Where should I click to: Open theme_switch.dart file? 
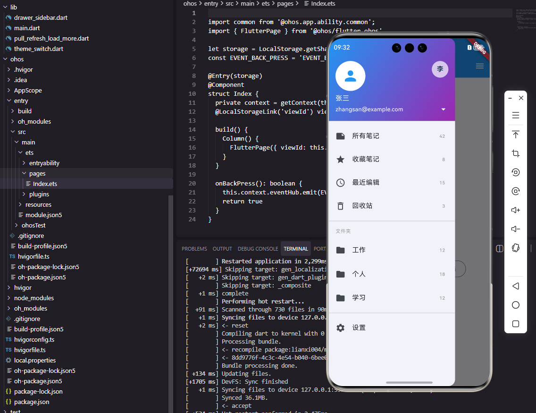pyautogui.click(x=39, y=49)
